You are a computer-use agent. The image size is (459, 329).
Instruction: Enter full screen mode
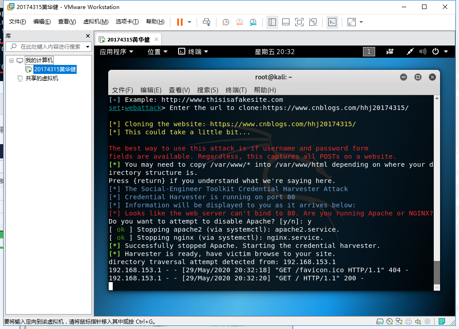[299, 22]
